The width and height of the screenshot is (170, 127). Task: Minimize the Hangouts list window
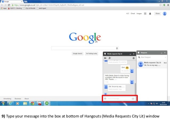pos(161,53)
